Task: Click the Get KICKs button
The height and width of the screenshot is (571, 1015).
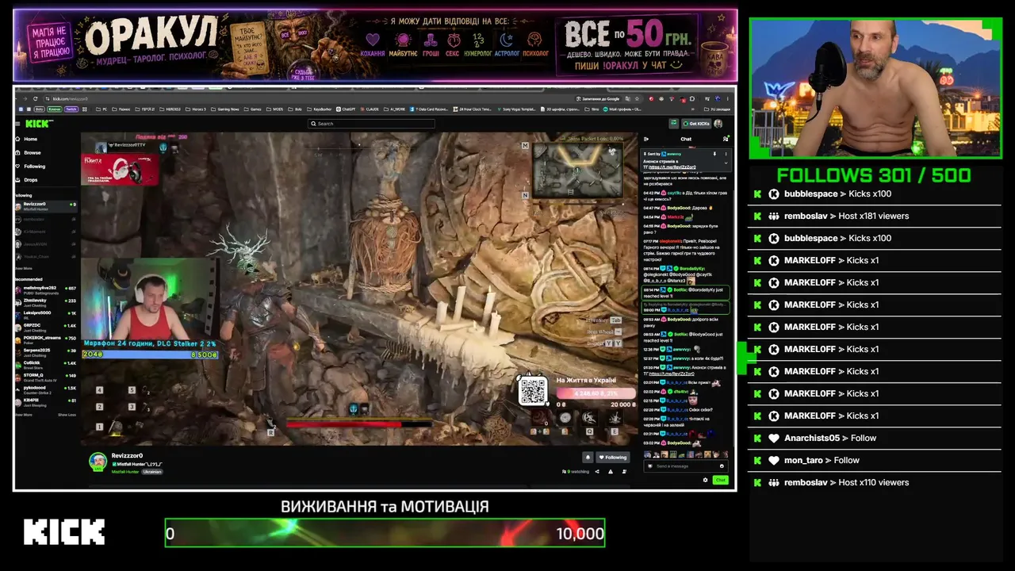Action: (x=695, y=124)
